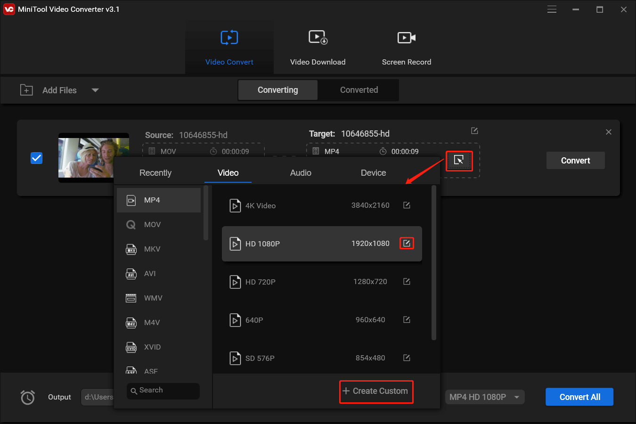
Task: Select XVID format in list
Action: pyautogui.click(x=159, y=347)
